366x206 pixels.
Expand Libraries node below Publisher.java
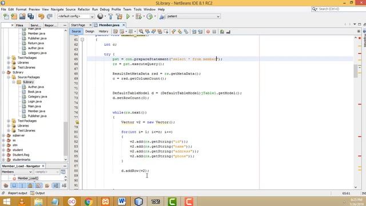[x=9, y=126]
